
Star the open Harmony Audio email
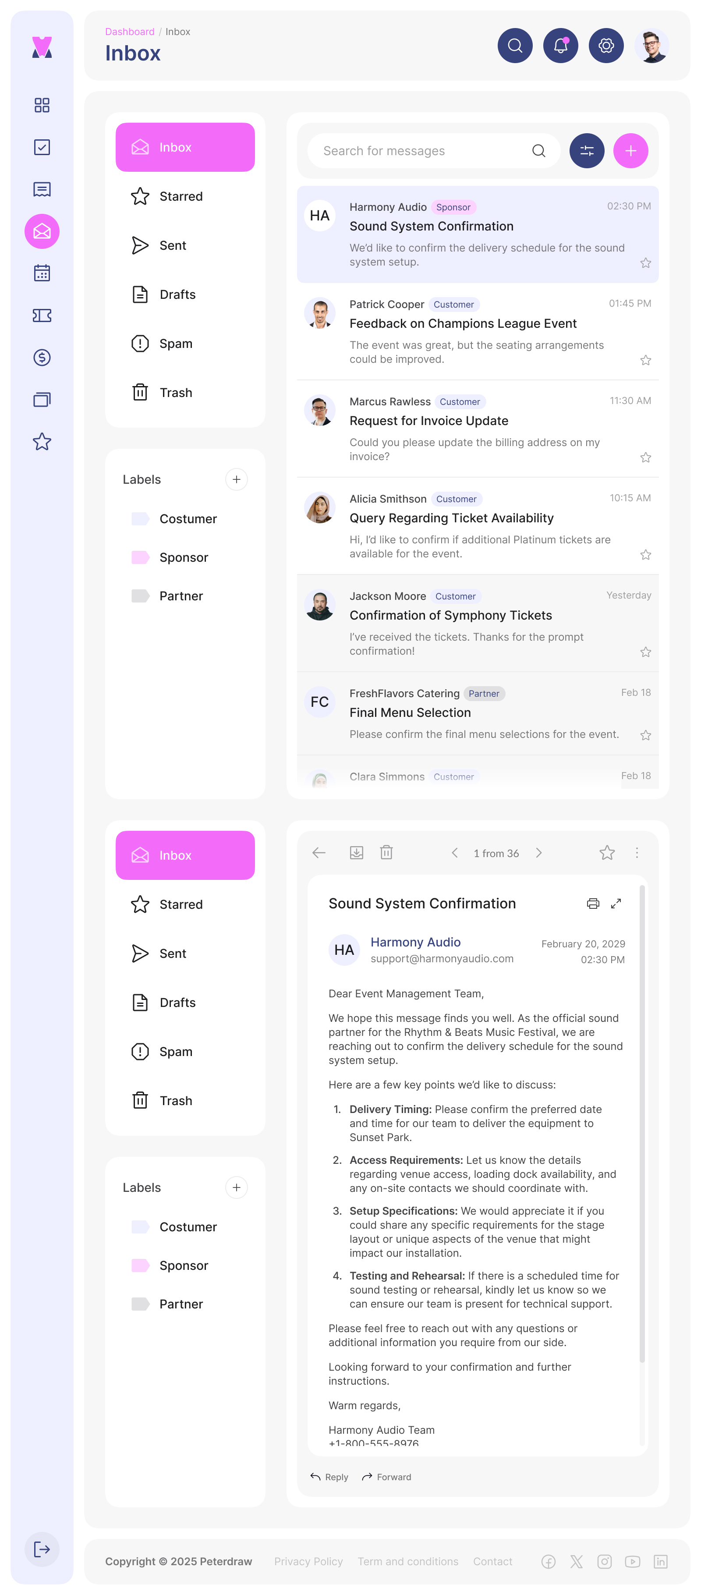coord(607,853)
